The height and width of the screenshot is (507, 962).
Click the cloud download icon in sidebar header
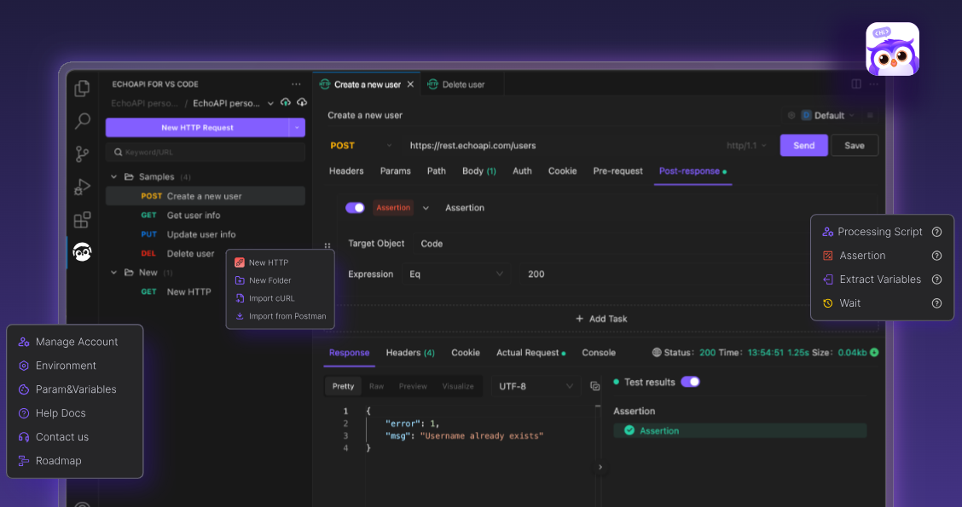302,102
